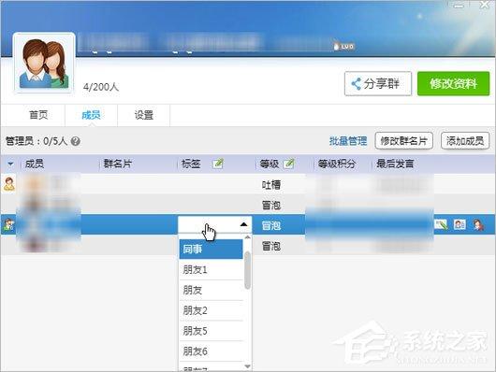The width and height of the screenshot is (496, 372).
Task: Switch to the 首页 tab
Action: click(x=38, y=115)
